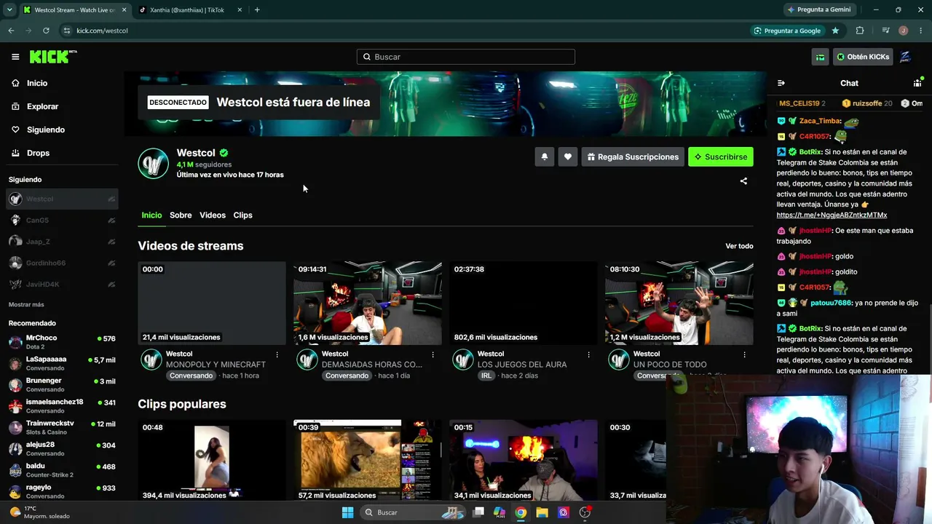Click the green Suscribirse button
This screenshot has width=932, height=524.
[x=721, y=156]
